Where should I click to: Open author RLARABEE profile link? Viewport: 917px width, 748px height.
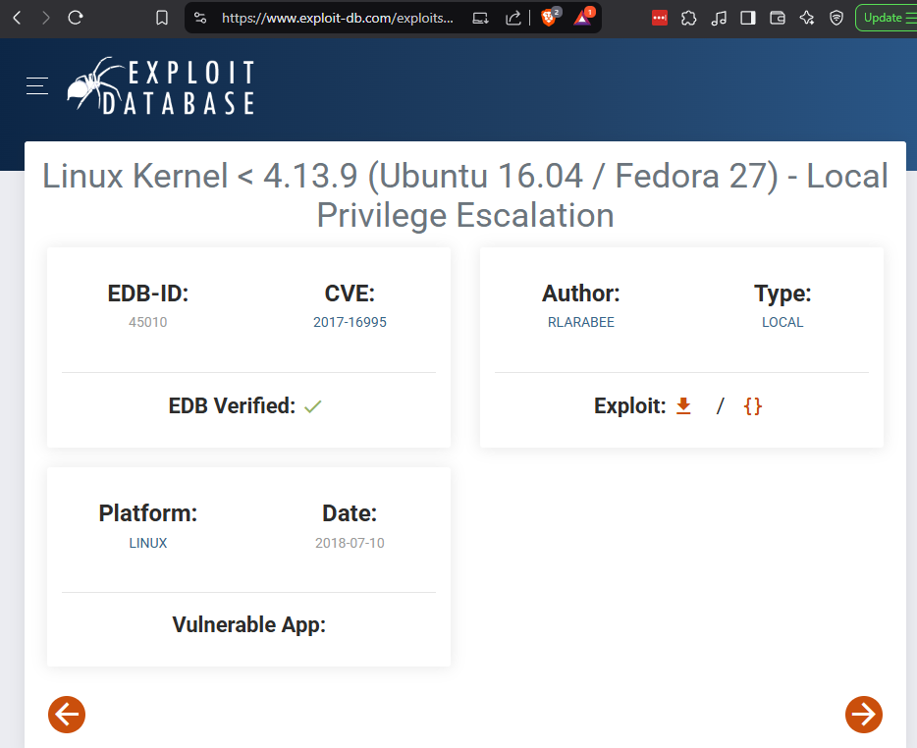click(580, 322)
